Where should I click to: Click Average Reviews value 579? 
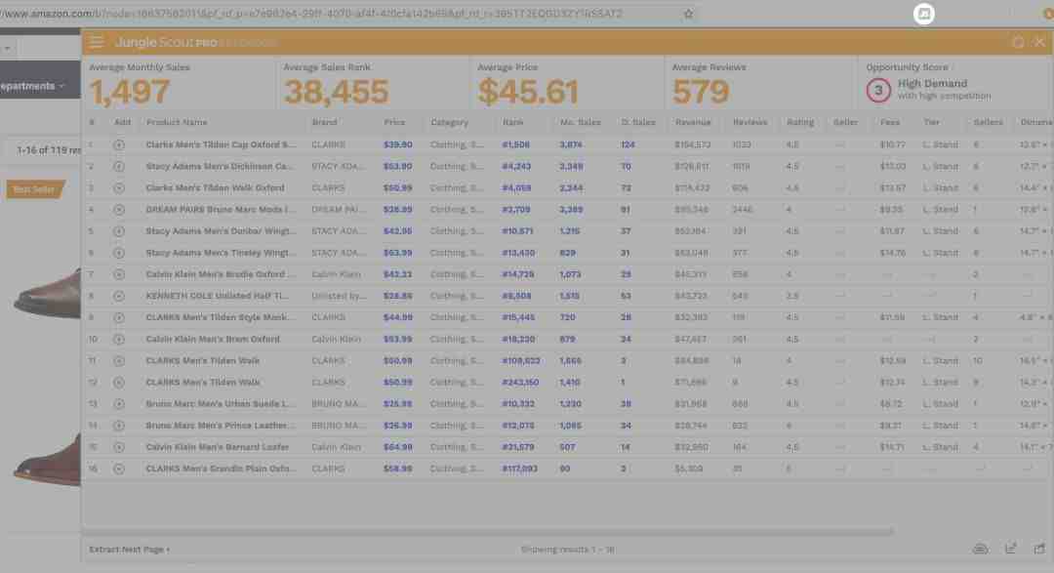(x=701, y=92)
